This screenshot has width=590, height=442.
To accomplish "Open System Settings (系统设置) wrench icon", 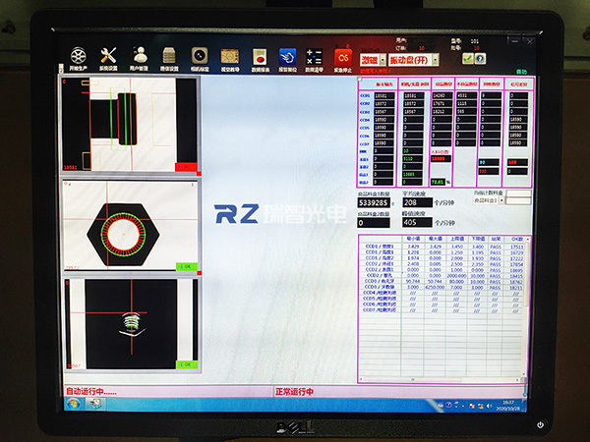I will (x=110, y=57).
